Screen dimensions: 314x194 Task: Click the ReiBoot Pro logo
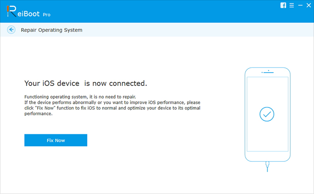[x=28, y=11]
